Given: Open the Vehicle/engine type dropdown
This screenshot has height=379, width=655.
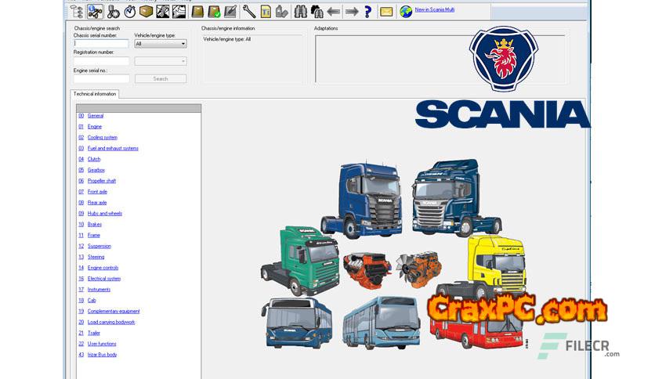Looking at the screenshot, I should (x=160, y=44).
